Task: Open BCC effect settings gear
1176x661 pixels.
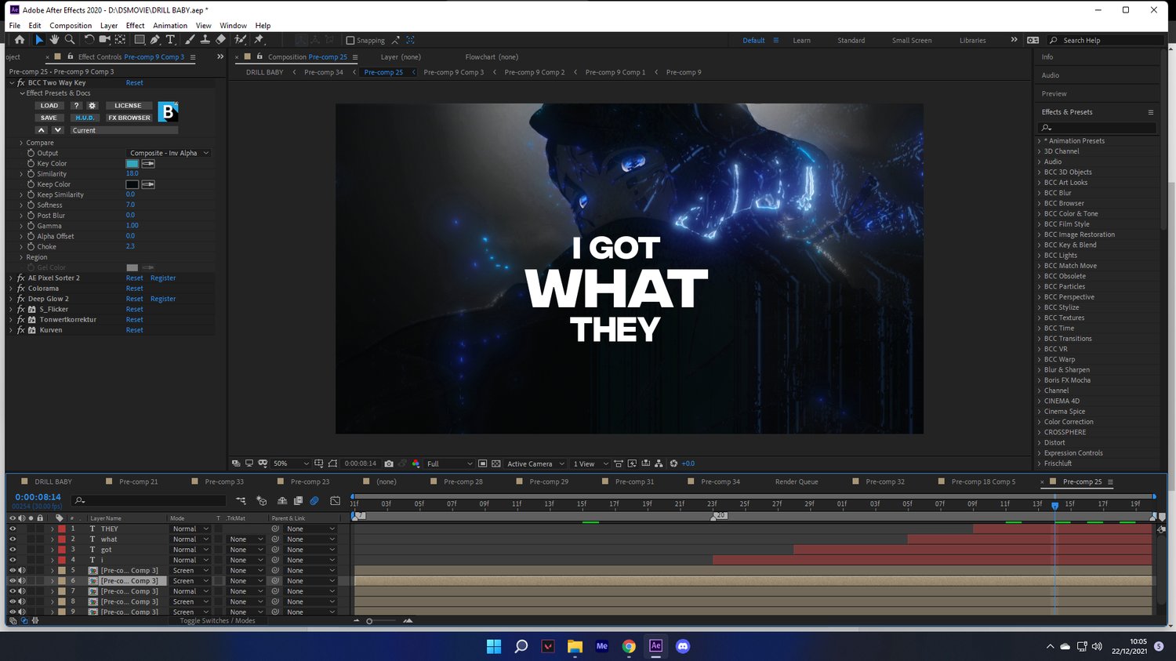Action: [x=92, y=105]
